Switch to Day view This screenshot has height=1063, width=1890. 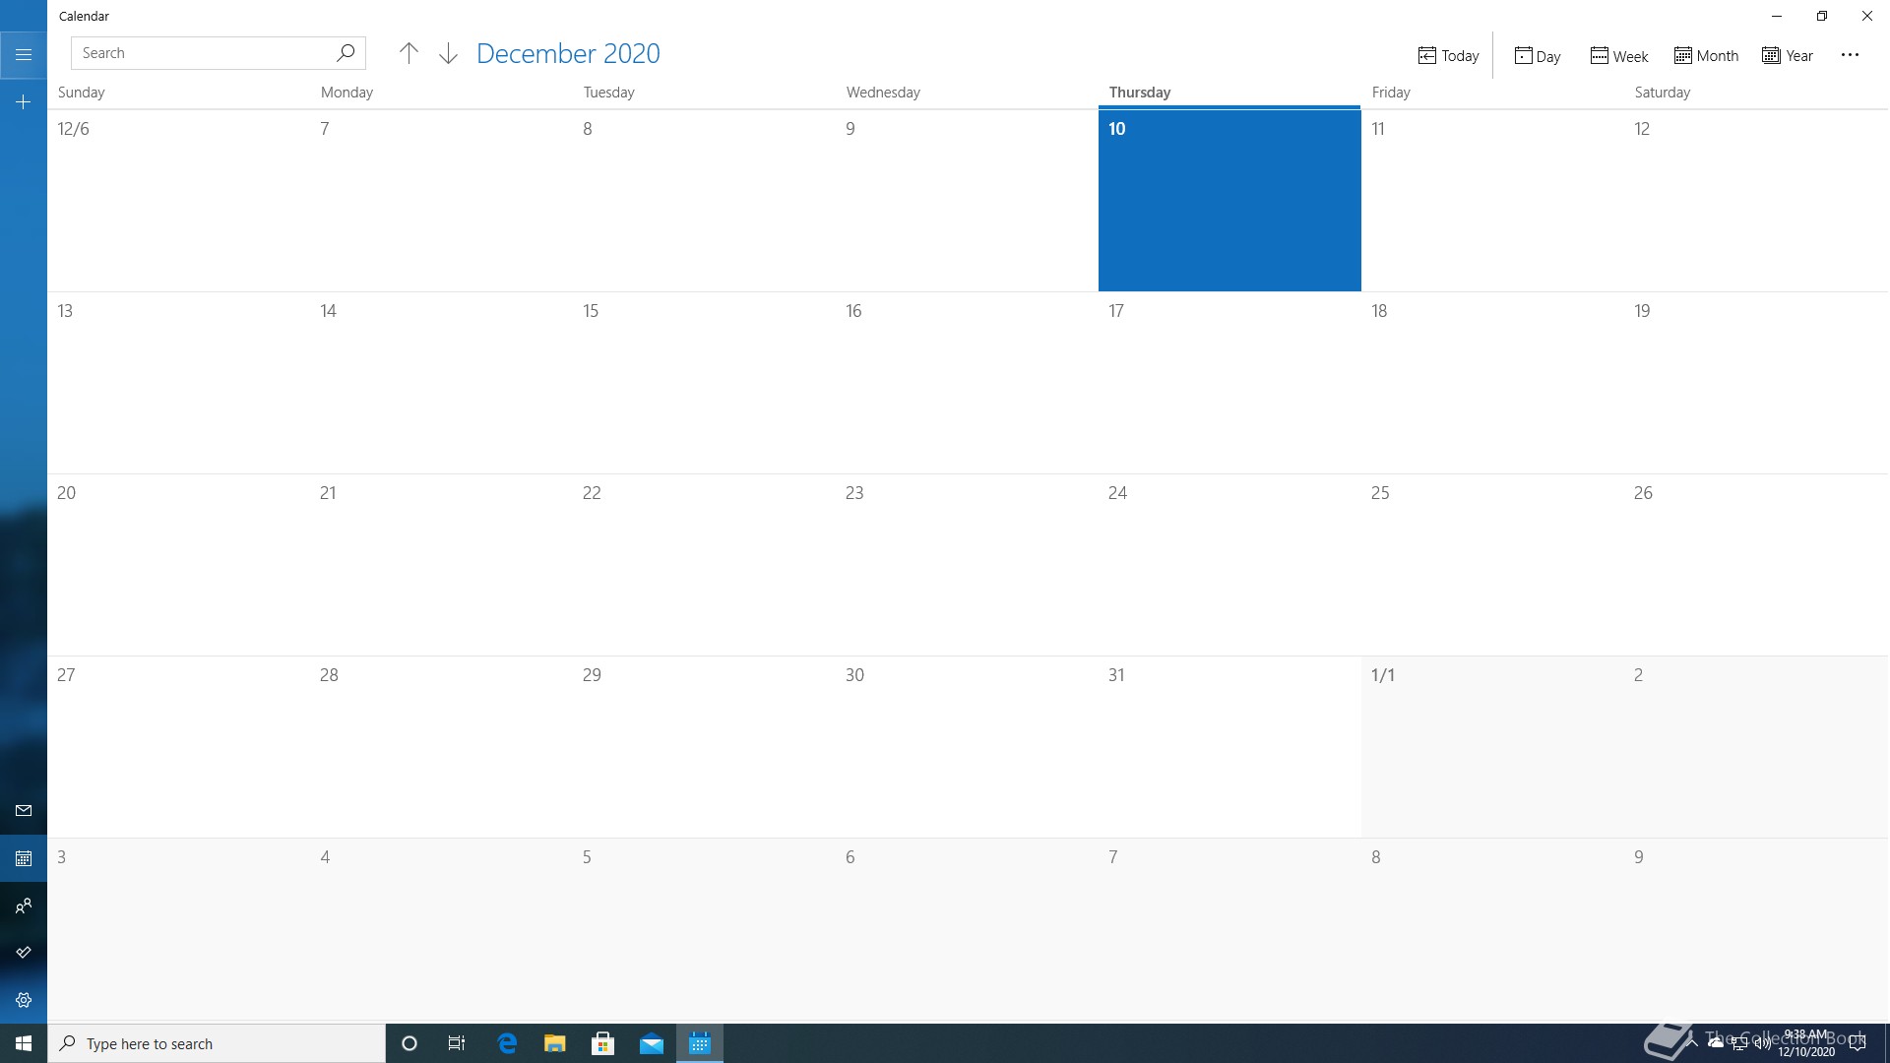[1538, 55]
